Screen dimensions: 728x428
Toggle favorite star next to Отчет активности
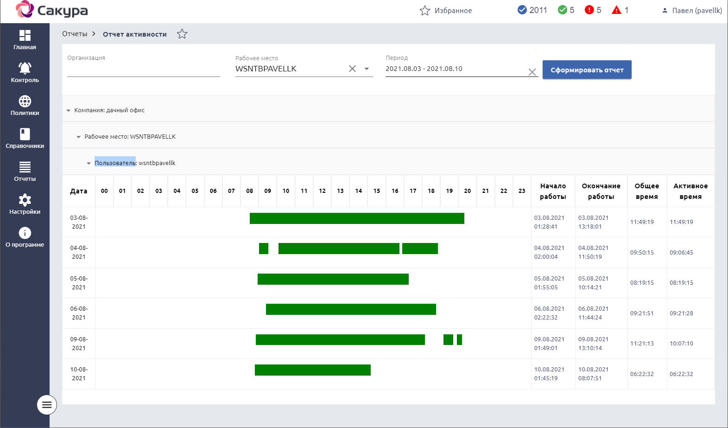pyautogui.click(x=182, y=34)
